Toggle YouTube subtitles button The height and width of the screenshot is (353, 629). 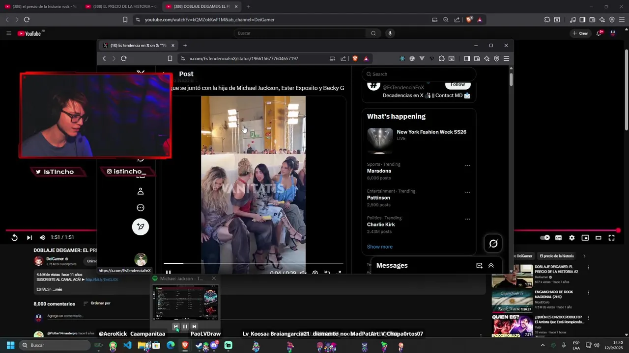click(x=558, y=238)
